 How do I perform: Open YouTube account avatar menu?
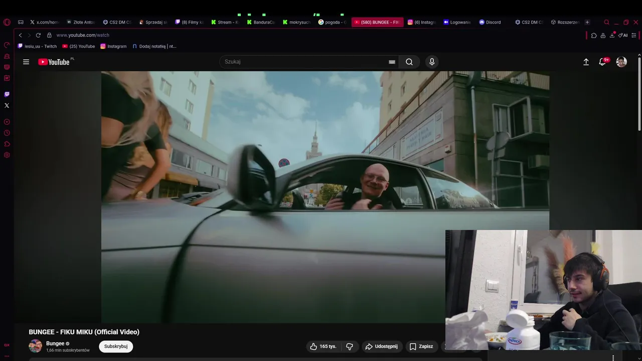[621, 62]
